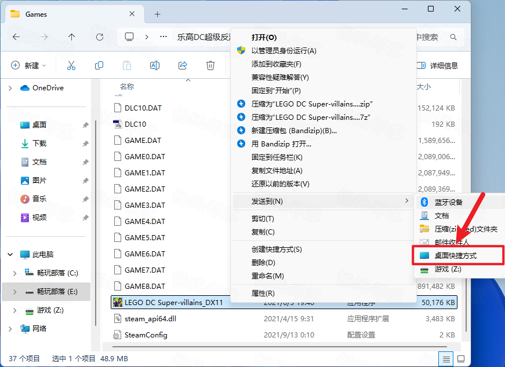Send to Desktop shortcut
This screenshot has height=367, width=505.
coord(459,256)
